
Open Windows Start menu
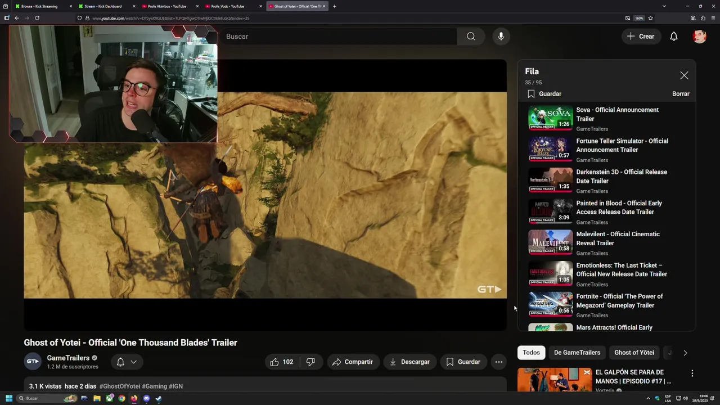[9, 398]
